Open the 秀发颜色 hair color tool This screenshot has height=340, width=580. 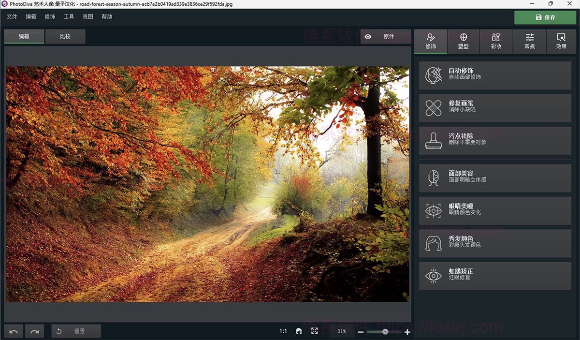pos(495,243)
